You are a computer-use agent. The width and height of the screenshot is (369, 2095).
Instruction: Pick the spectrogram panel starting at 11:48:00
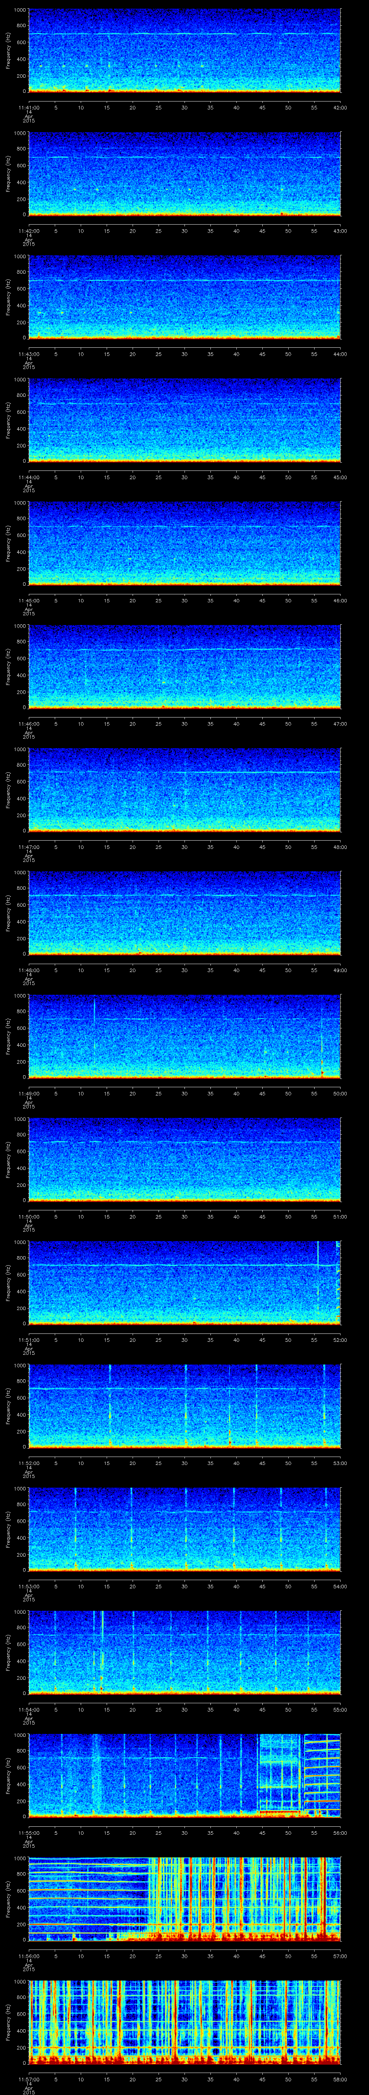pyautogui.click(x=185, y=913)
